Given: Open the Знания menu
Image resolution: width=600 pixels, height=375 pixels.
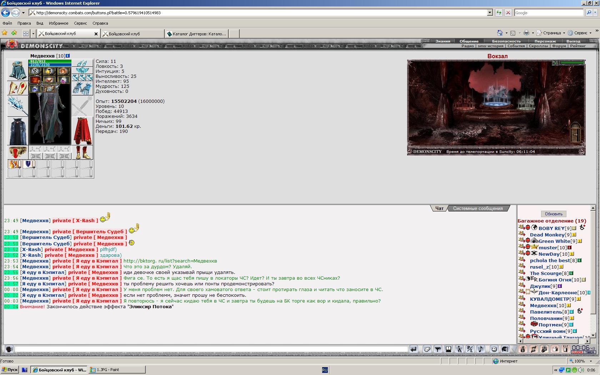Looking at the screenshot, I should point(443,41).
